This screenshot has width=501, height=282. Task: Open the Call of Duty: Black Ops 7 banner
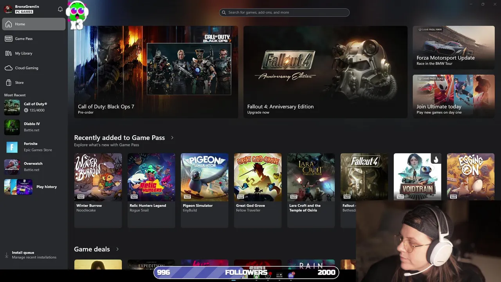(x=156, y=72)
